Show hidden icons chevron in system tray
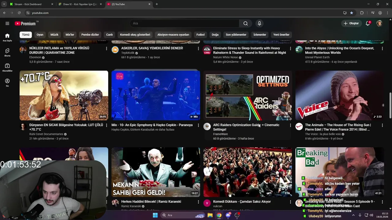The image size is (392, 220). 353,215
